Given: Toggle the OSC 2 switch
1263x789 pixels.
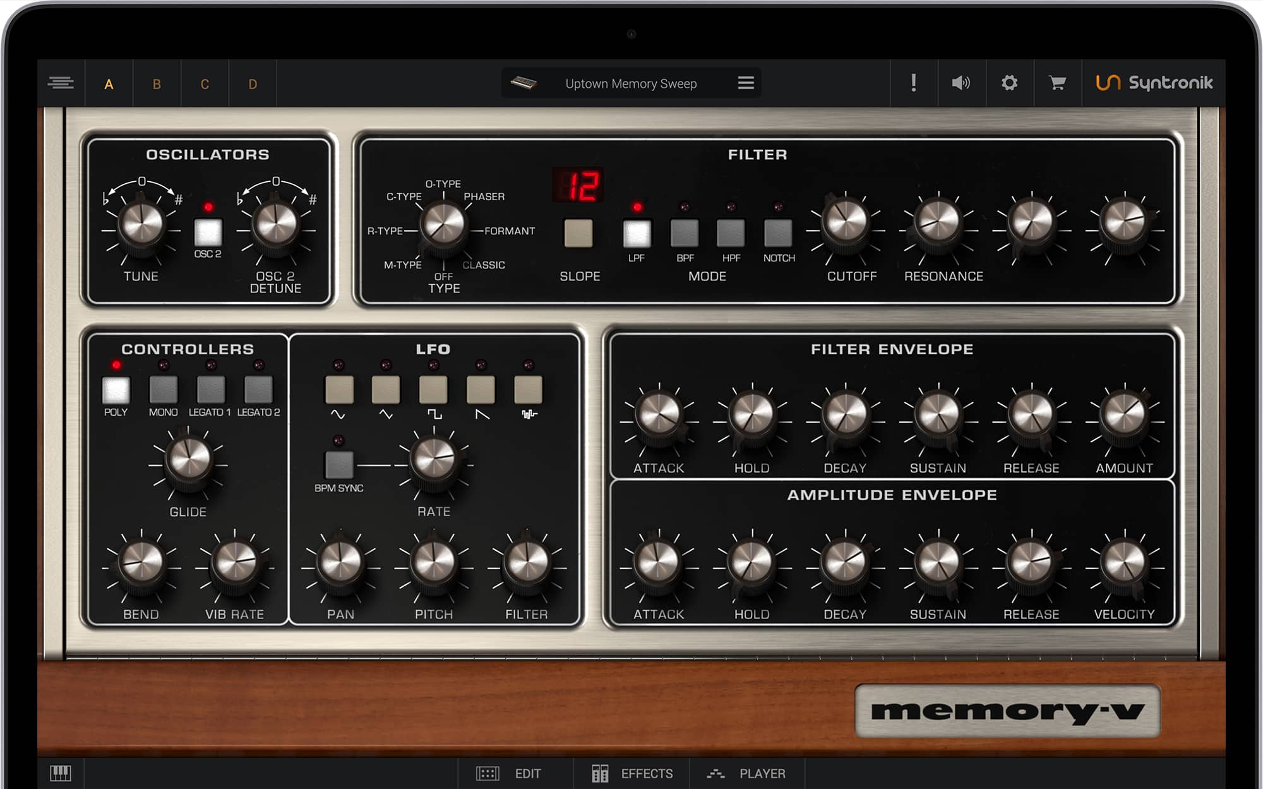Looking at the screenshot, I should [x=208, y=232].
